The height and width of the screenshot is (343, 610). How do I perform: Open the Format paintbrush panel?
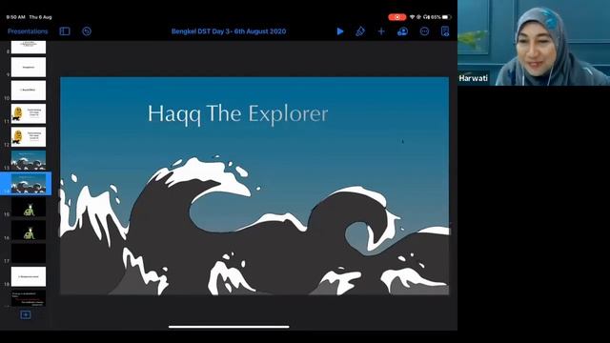point(360,31)
